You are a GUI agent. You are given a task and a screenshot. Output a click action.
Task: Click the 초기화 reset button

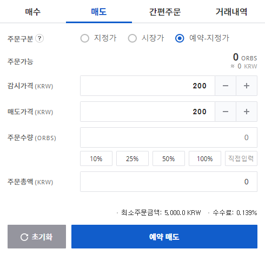coord(37,237)
